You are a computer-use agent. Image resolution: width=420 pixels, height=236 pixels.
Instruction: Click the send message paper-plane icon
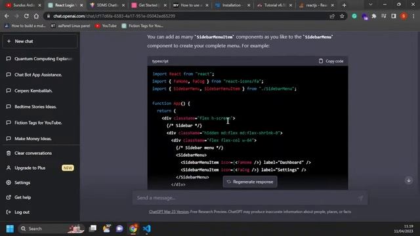coord(360,198)
